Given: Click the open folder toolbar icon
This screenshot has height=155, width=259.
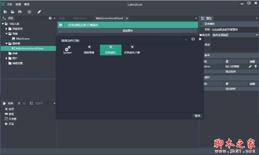Looking at the screenshot, I should [x=12, y=12].
